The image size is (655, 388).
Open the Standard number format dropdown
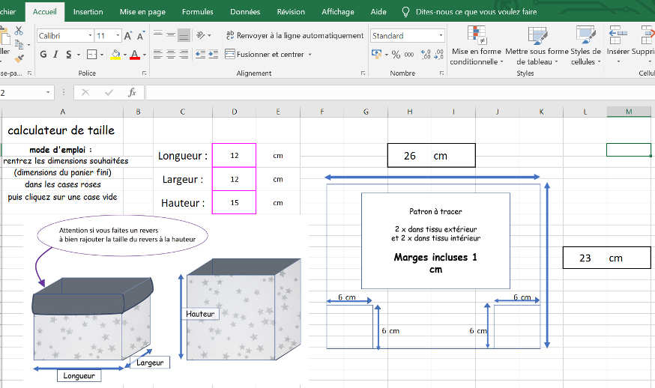click(x=441, y=36)
